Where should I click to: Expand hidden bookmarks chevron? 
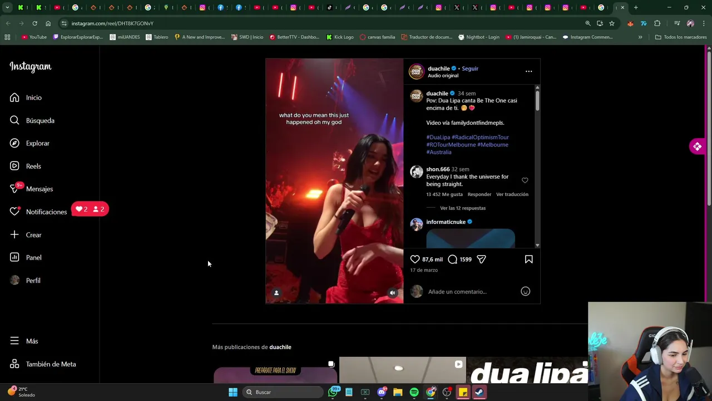[x=640, y=37]
